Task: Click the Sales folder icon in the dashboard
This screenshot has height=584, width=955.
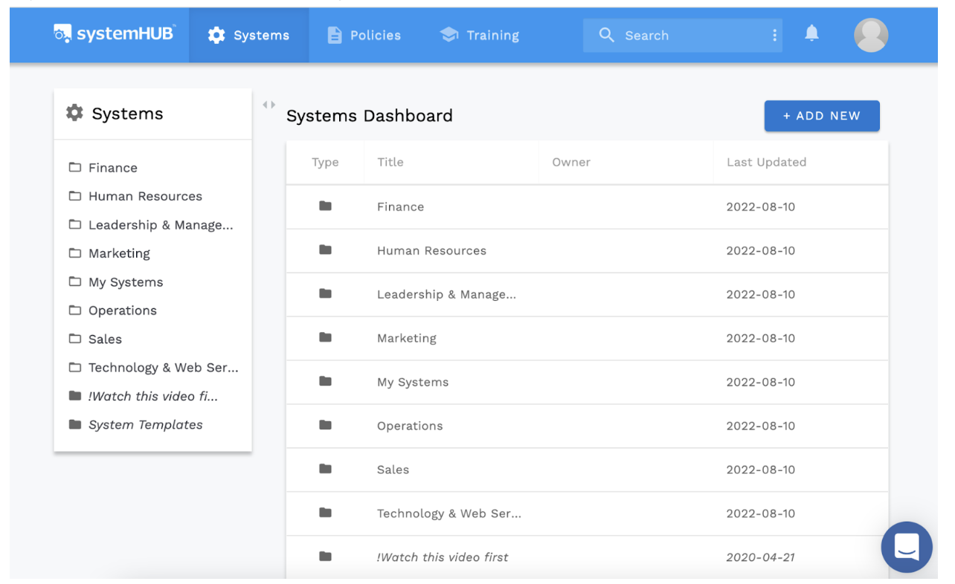Action: coord(325,469)
